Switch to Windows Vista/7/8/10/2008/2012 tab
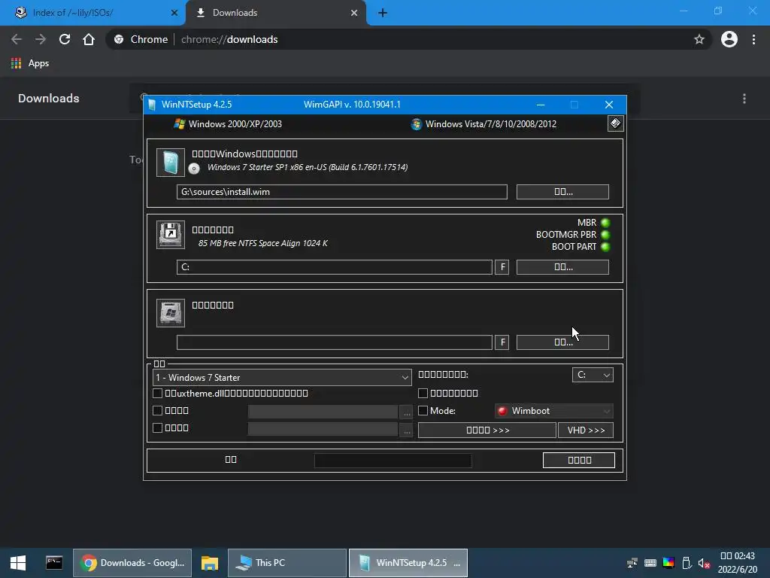Viewport: 770px width, 578px height. tap(484, 124)
